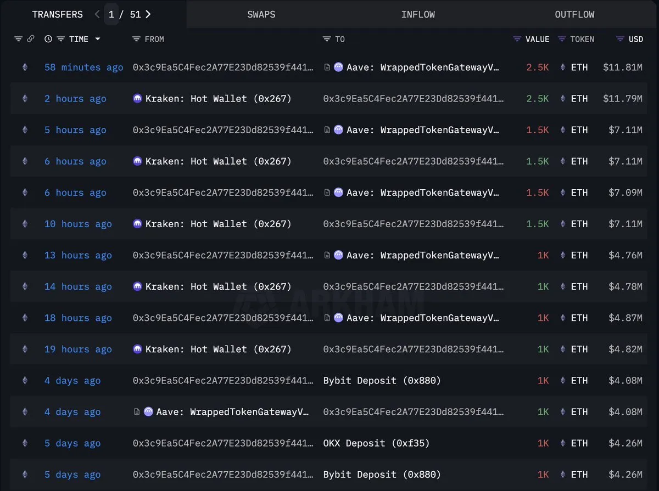This screenshot has height=491, width=659.
Task: Click contract document icon in 13 hours row
Action: (327, 255)
